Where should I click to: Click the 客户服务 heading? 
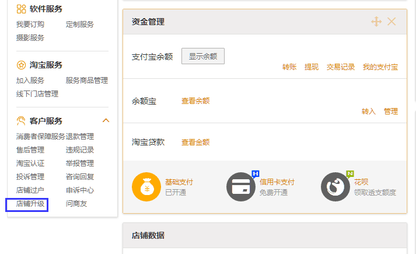point(46,121)
